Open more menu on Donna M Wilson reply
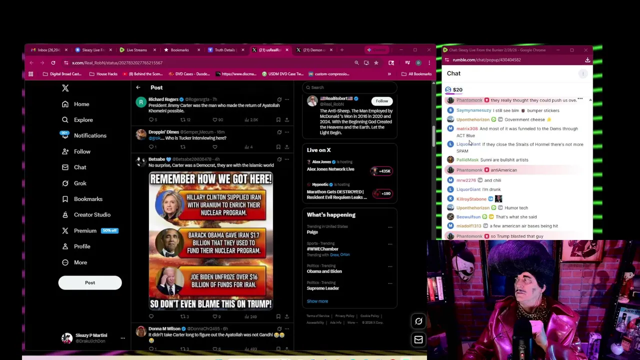Screen dimensions: 640x360 286,328
